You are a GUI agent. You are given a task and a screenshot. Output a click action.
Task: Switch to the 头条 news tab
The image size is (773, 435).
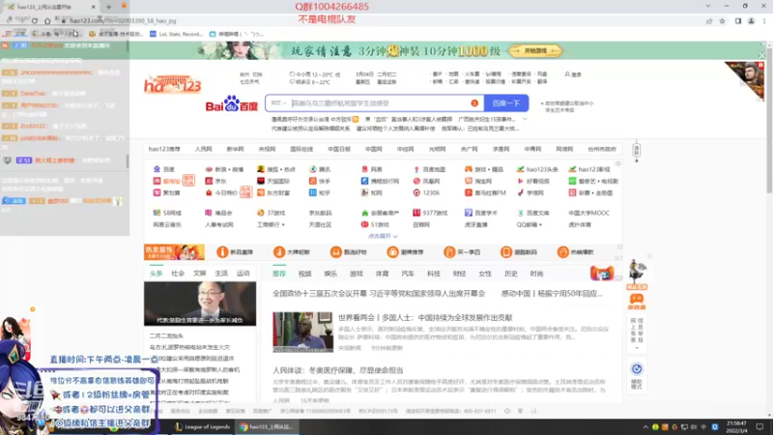point(156,274)
